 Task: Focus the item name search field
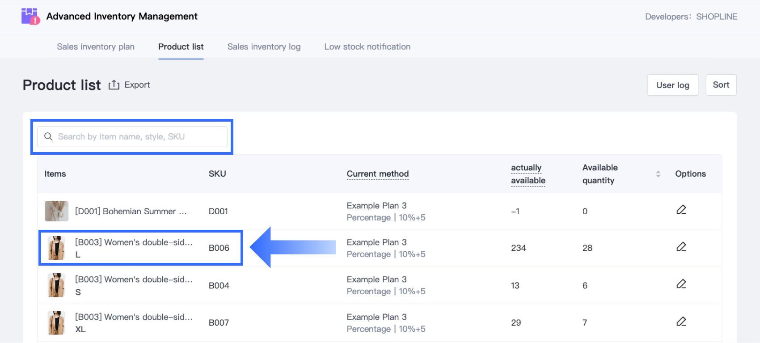pyautogui.click(x=139, y=136)
